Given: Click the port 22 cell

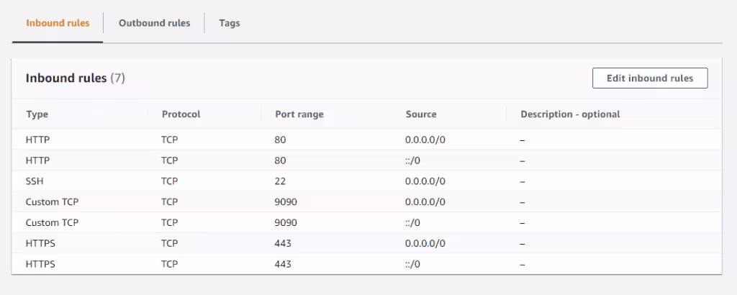Looking at the screenshot, I should tap(281, 181).
